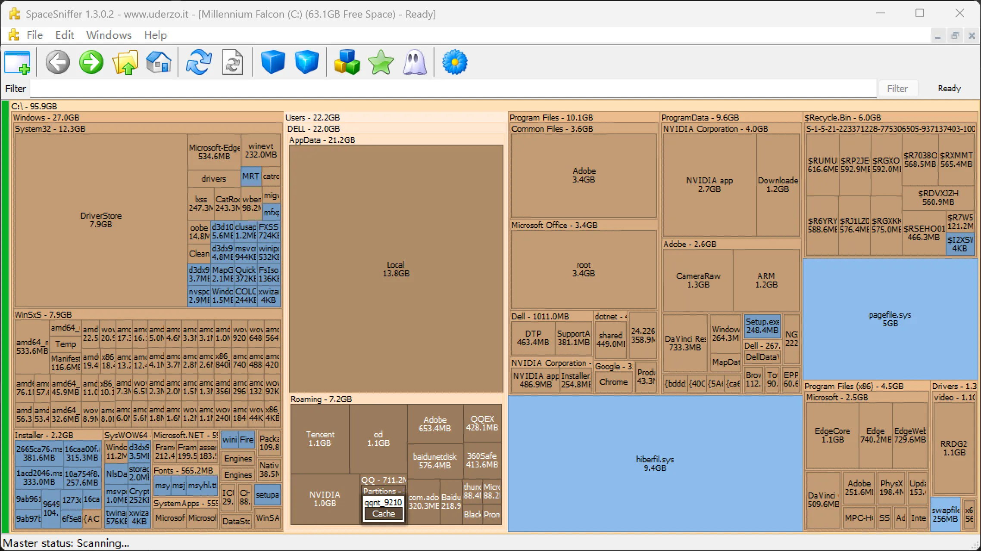
Task: Go forward with the green arrow icon
Action: pos(91,62)
